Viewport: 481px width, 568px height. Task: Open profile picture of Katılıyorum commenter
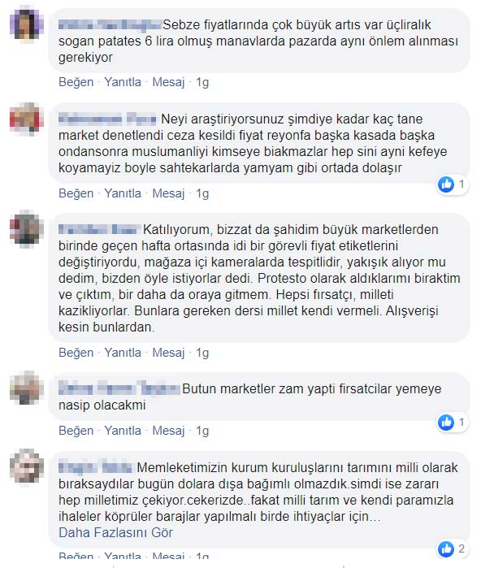[x=27, y=230]
